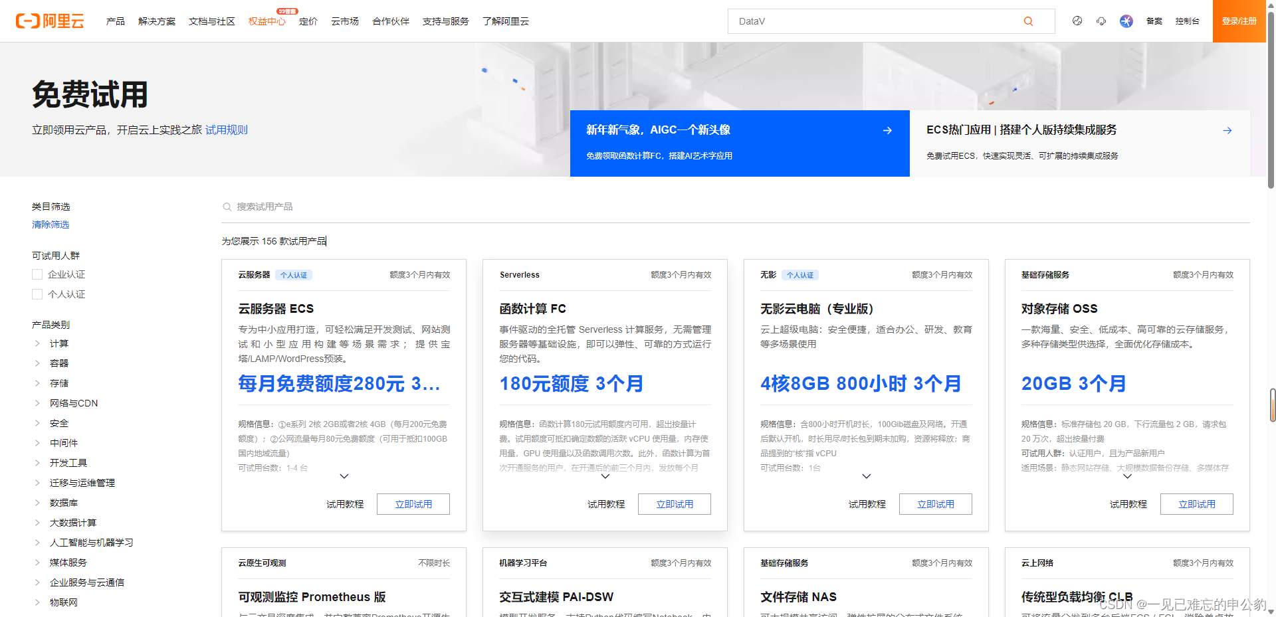Click 立即试用 for 无影云电脑
Screen dimensions: 1276x617
click(936, 504)
